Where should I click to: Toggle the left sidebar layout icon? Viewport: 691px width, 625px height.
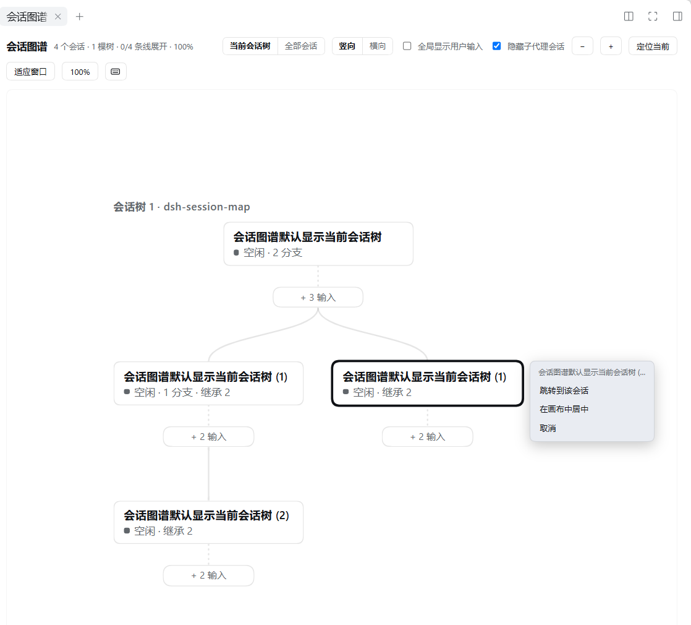point(629,16)
